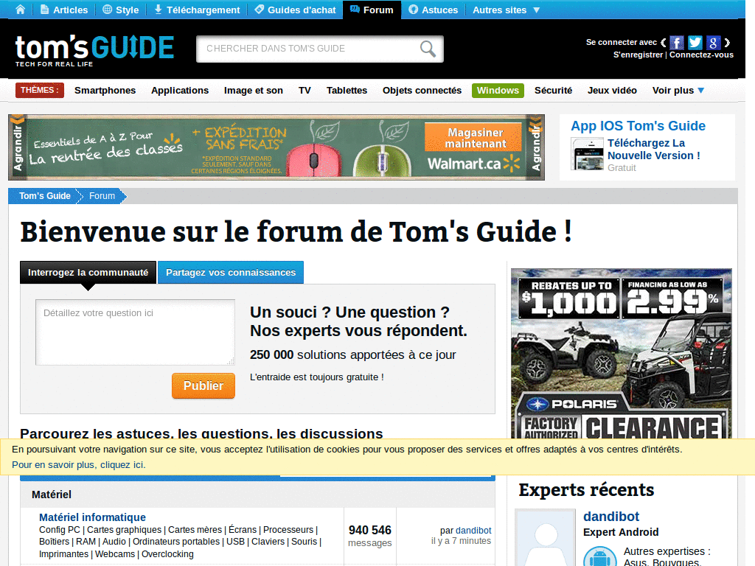755x566 pixels.
Task: Open the Config PC subforum
Action: pyautogui.click(x=60, y=530)
